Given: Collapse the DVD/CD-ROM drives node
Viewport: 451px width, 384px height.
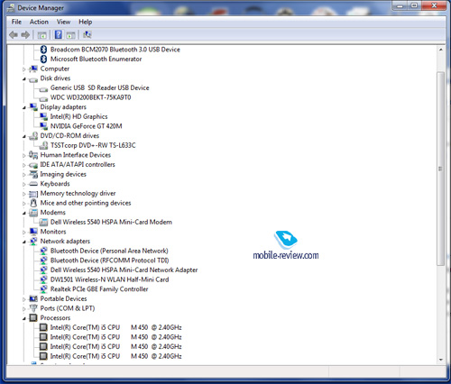Looking at the screenshot, I should pyautogui.click(x=24, y=136).
